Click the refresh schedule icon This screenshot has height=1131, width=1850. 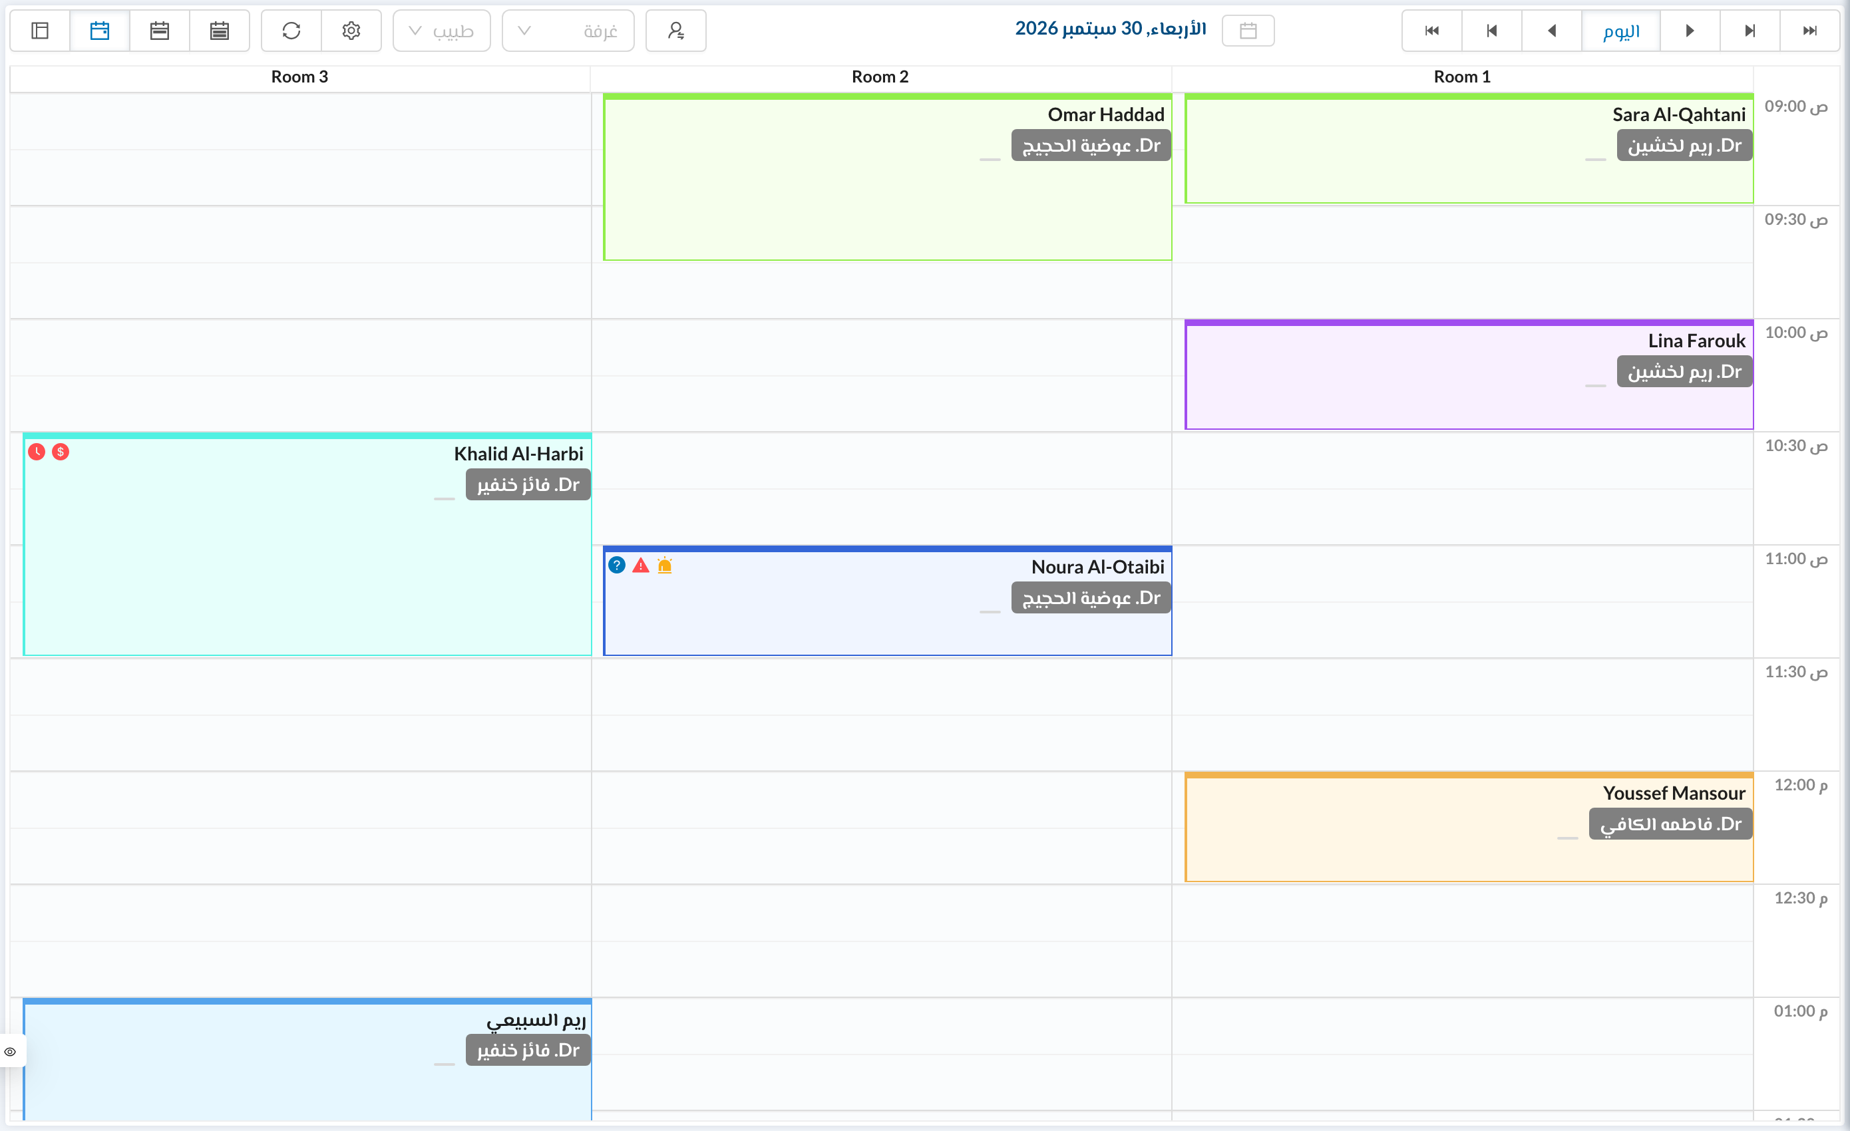(x=291, y=31)
